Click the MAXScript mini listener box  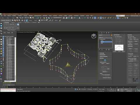pyautogui.click(x=8, y=90)
